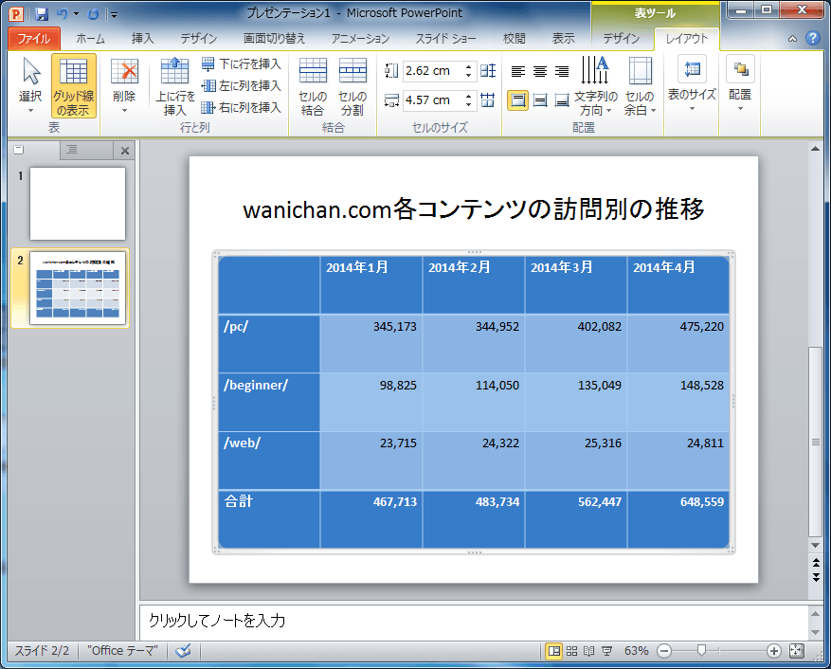Open the Animations tab

360,39
